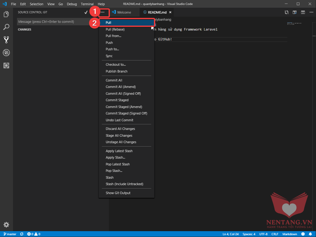
Task: Open the Search view icon
Action: (6, 27)
